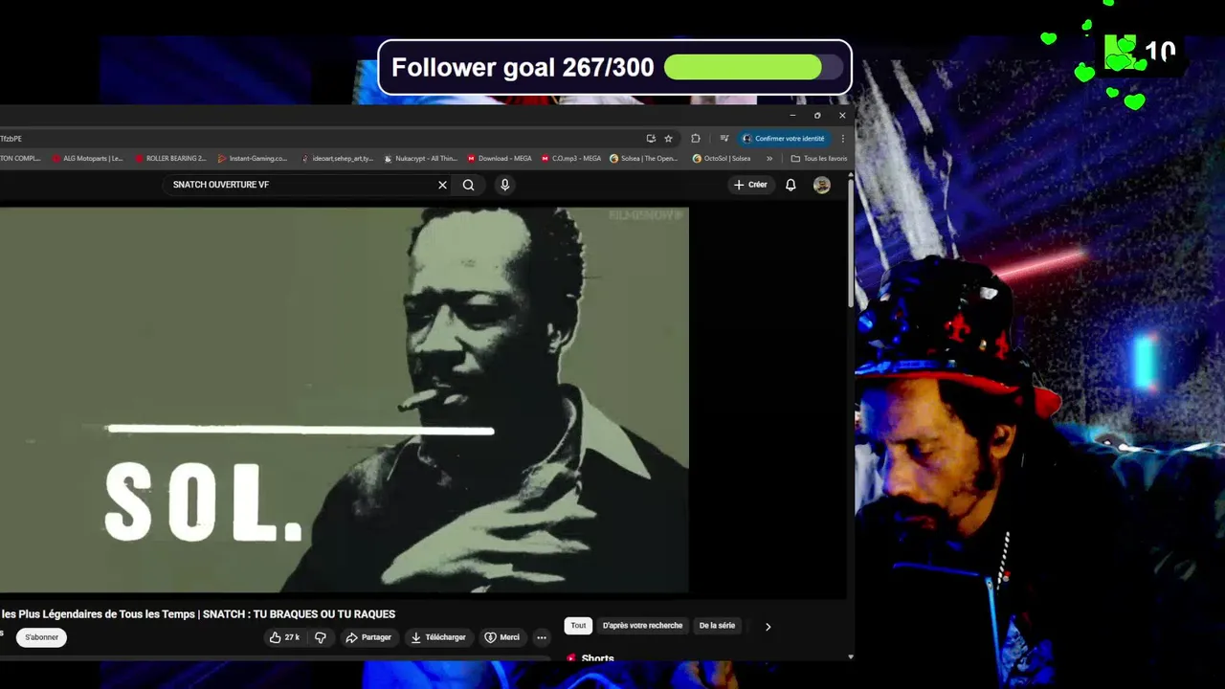Open Nukacrypt bookmark
Viewport: 1225px width, 689px height.
tap(420, 159)
